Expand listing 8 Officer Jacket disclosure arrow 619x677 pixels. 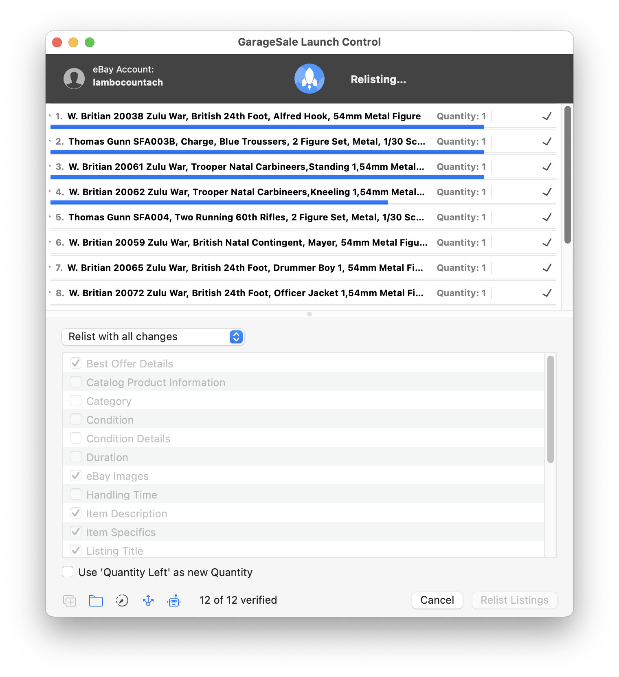pyautogui.click(x=50, y=293)
